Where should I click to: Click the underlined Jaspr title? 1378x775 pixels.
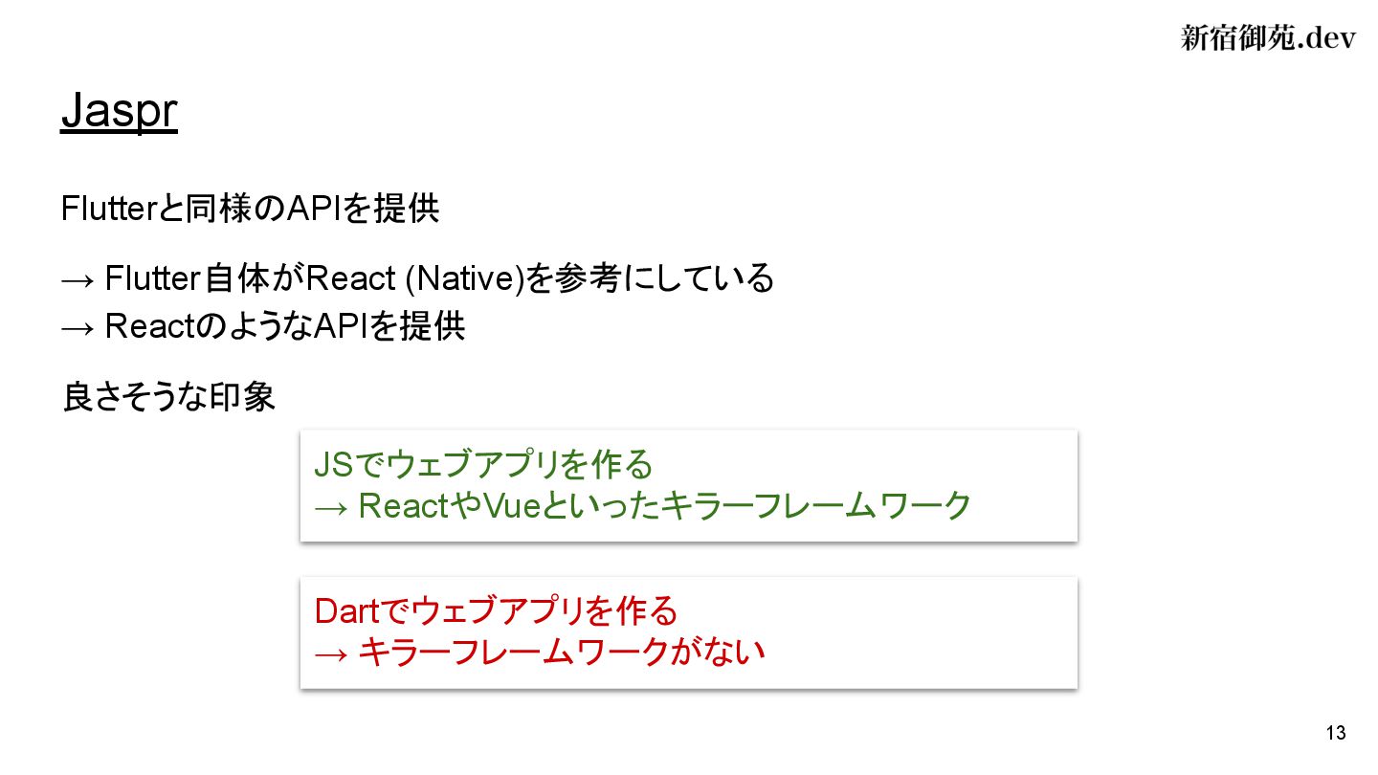tap(119, 113)
